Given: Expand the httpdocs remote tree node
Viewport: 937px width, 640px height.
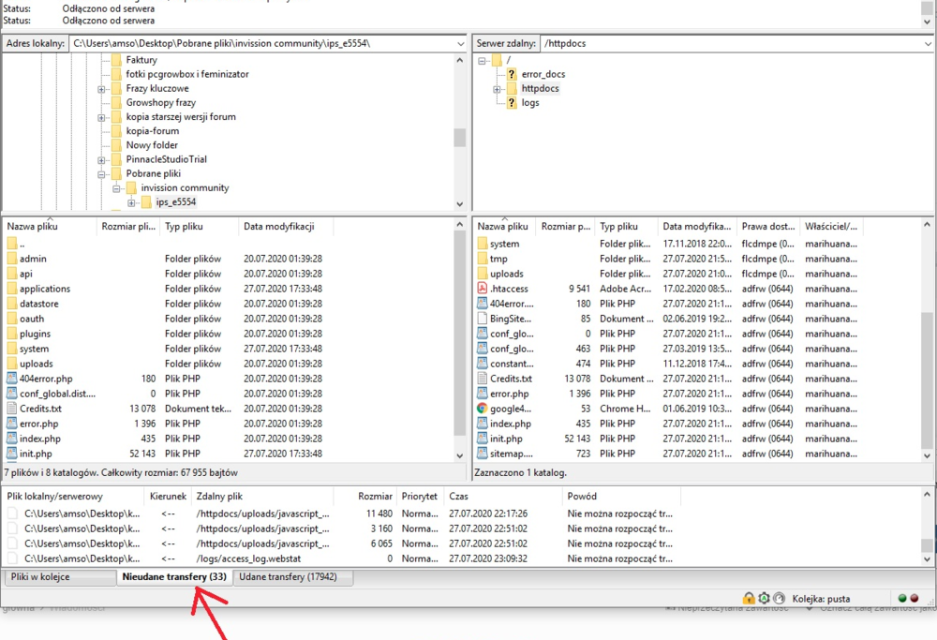Looking at the screenshot, I should point(498,89).
